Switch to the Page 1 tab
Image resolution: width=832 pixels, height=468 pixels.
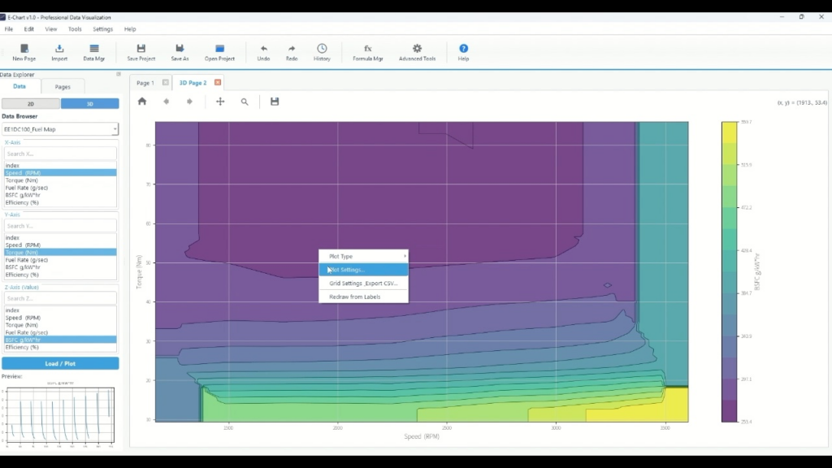[145, 83]
